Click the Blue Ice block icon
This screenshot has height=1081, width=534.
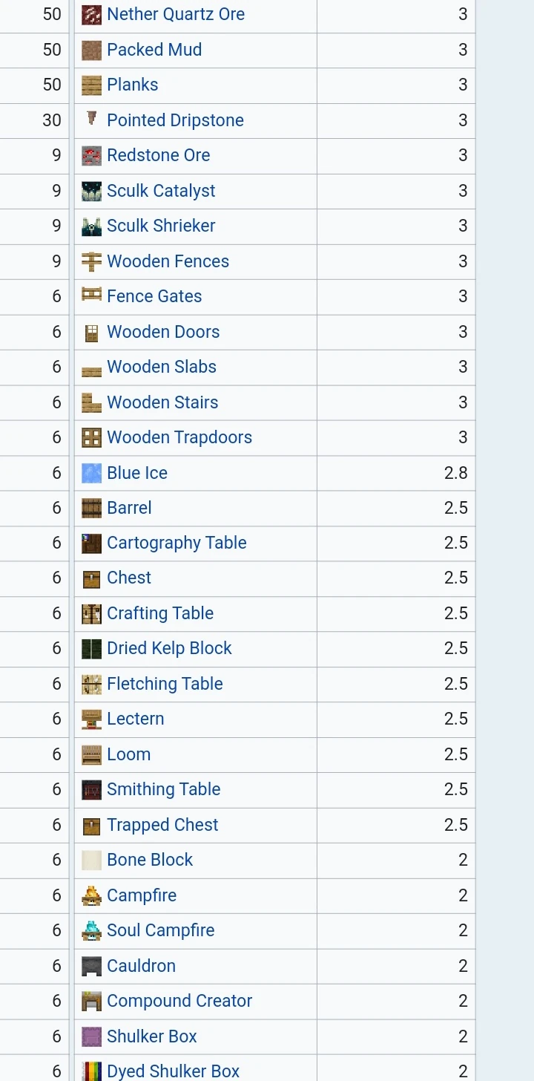[91, 473]
